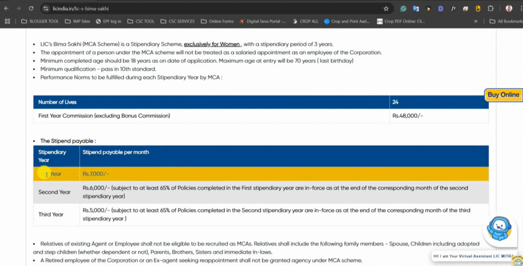Click the licindia.in address bar
Viewport: 523px width, 266px height.
[204, 9]
